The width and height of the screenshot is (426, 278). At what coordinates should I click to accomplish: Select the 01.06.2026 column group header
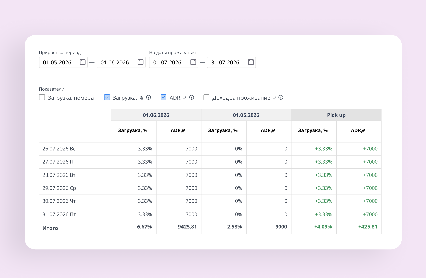pos(156,115)
